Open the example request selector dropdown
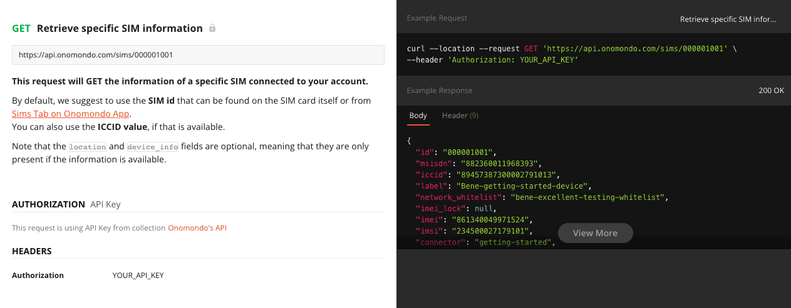Image resolution: width=791 pixels, height=308 pixels. (728, 19)
